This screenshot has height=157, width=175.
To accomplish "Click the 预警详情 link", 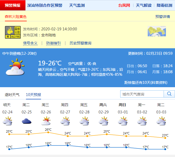I will [163, 17].
